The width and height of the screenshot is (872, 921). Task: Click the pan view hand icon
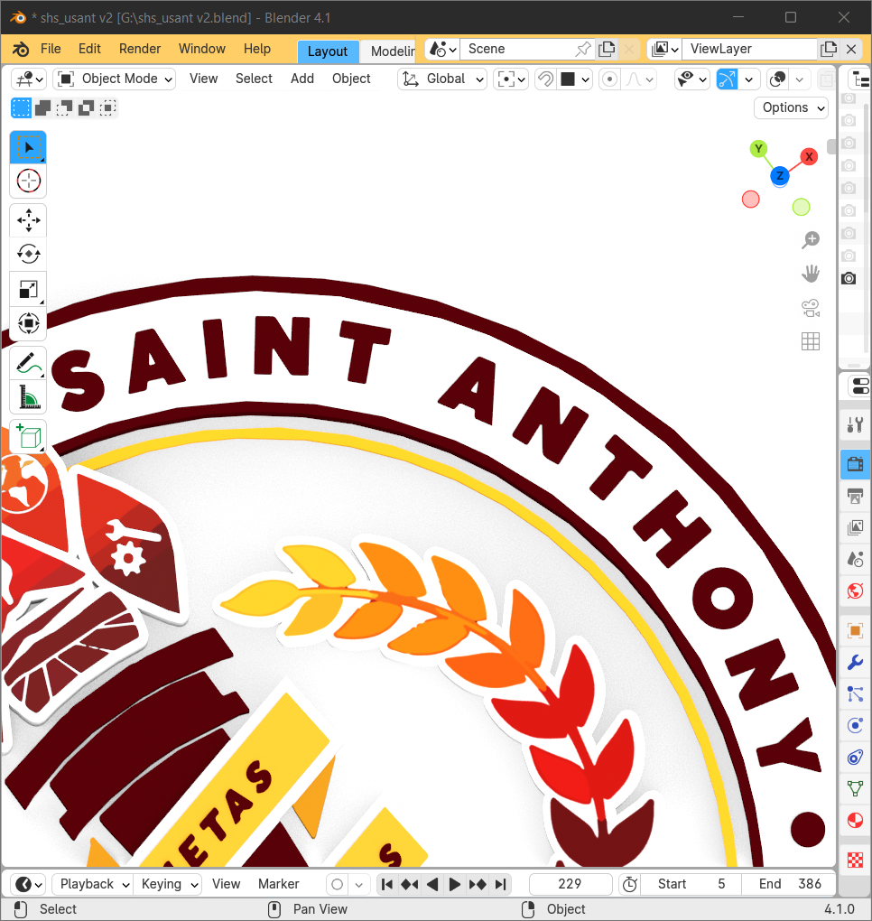click(811, 274)
